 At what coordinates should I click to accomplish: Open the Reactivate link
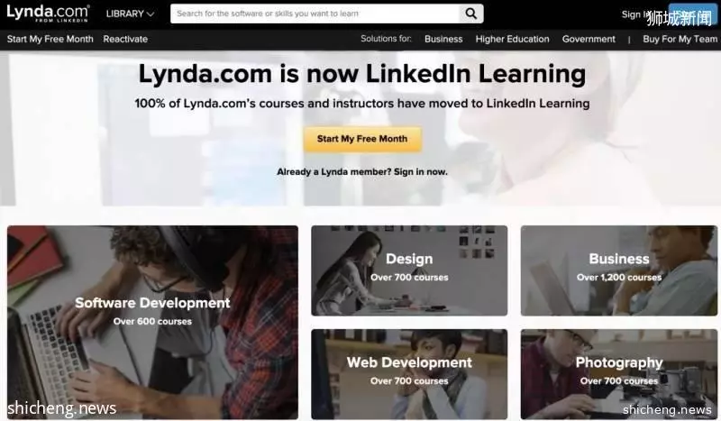pos(125,39)
